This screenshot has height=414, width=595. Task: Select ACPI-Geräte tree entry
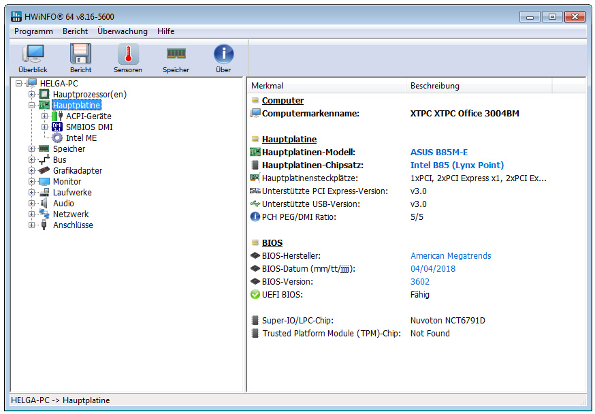(89, 116)
